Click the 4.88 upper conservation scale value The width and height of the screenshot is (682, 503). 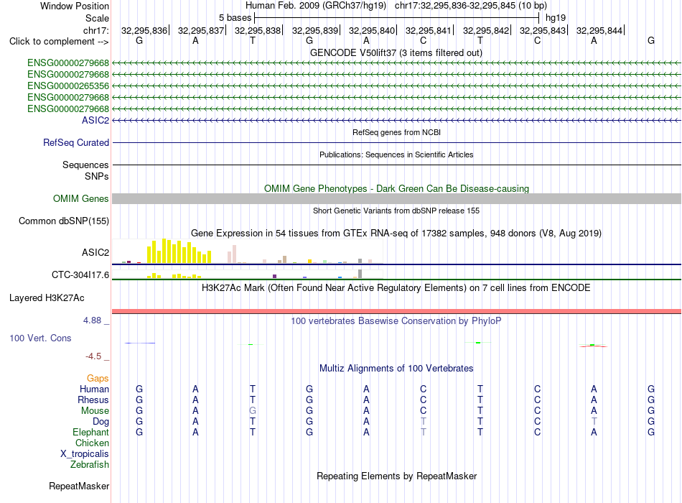(92, 320)
